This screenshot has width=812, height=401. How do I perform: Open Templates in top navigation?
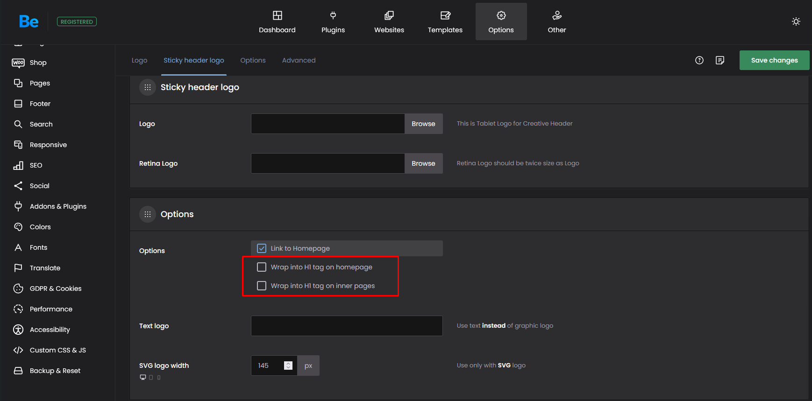[x=445, y=21]
